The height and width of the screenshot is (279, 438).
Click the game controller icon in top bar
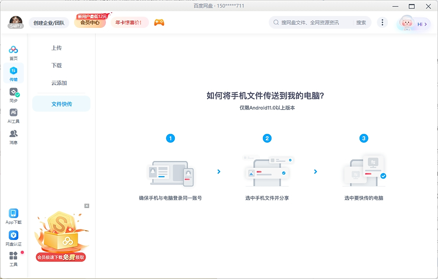click(159, 23)
